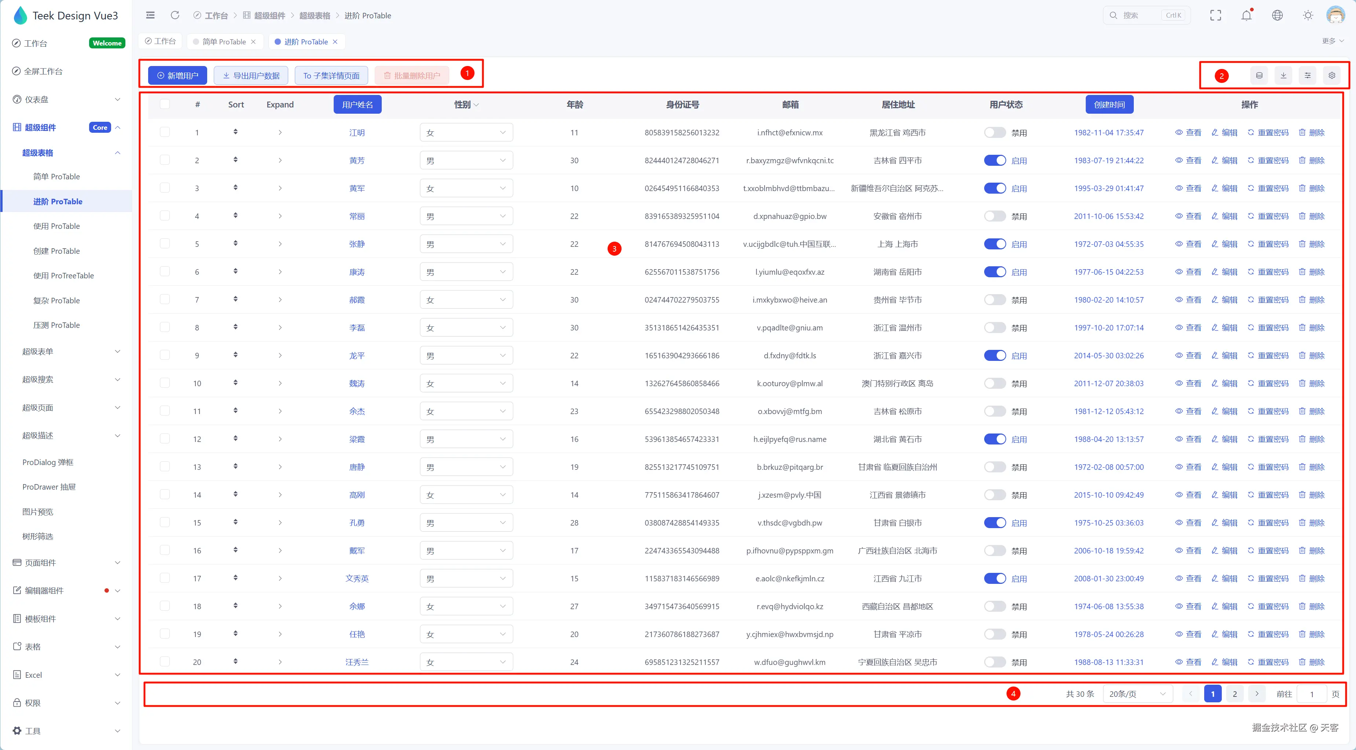Screen dimensions: 1356x750
Task: Enter fullscreen mode via header icon
Action: [1216, 15]
